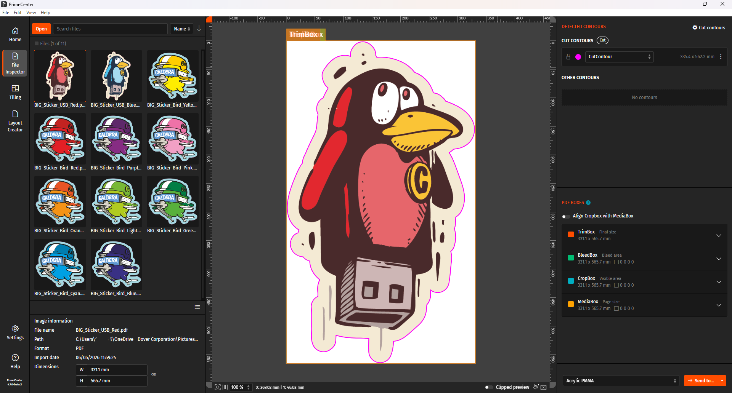Adjust the 100 % zoom stepper

[x=248, y=387]
